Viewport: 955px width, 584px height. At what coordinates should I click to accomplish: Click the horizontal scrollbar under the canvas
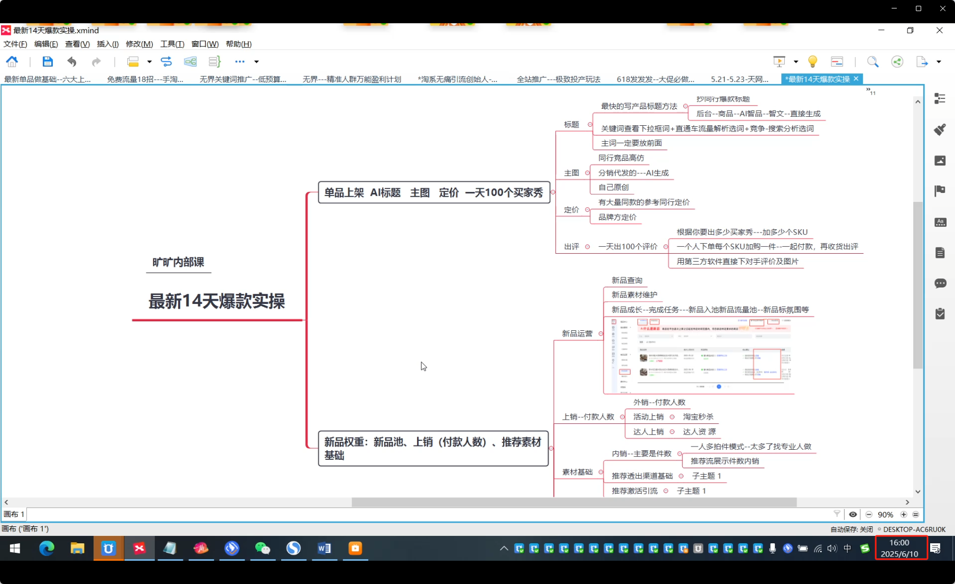tap(573, 502)
